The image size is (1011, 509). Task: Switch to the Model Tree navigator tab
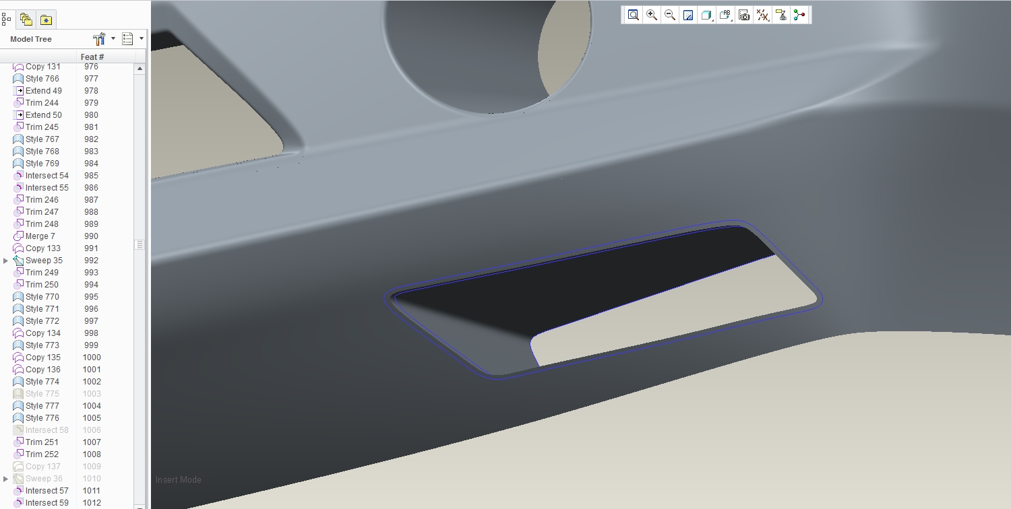(x=7, y=20)
